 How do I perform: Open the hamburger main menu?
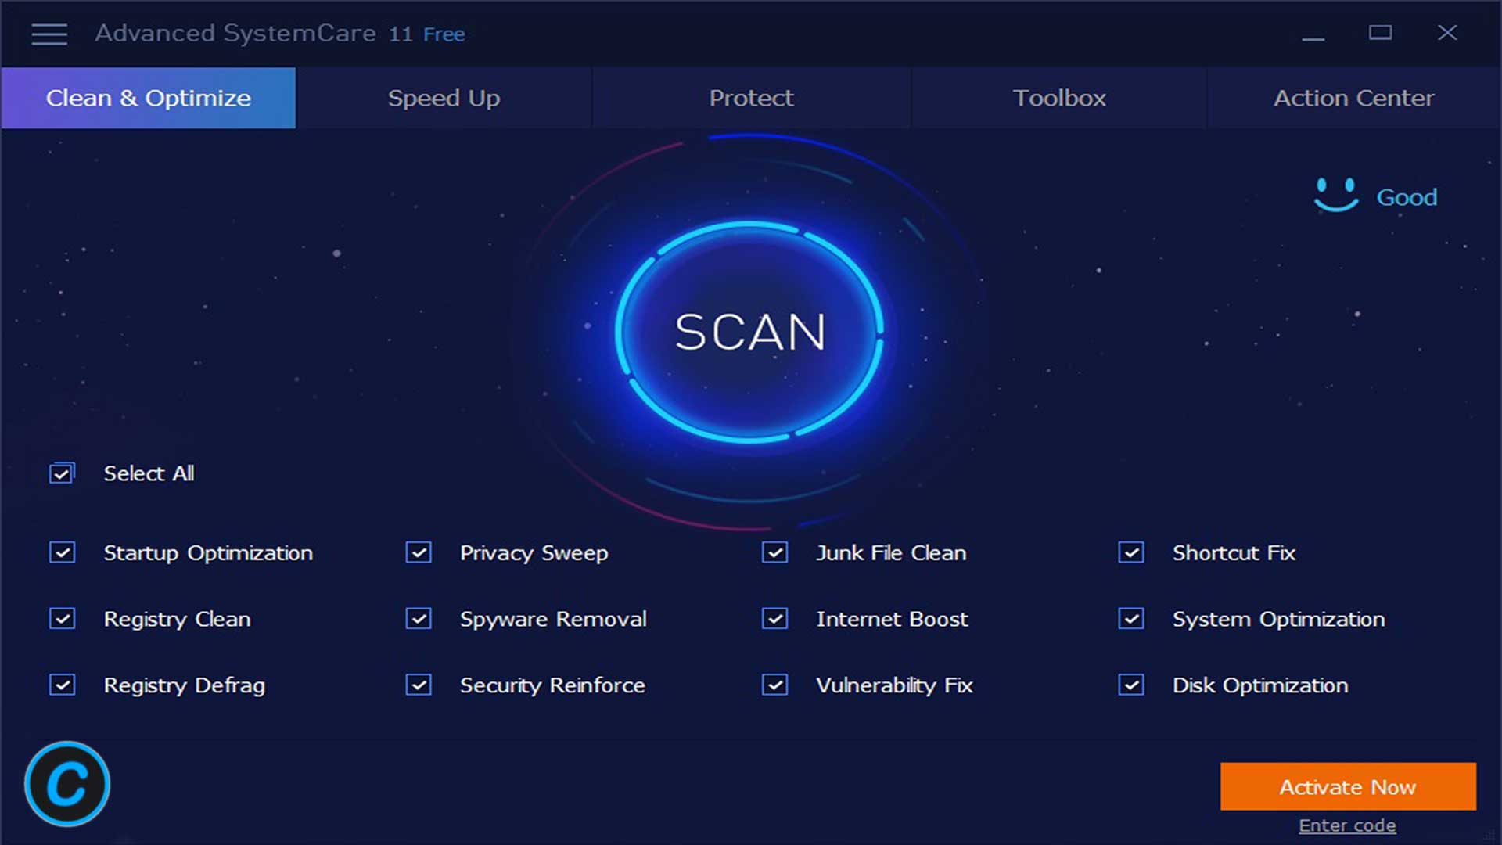(49, 34)
